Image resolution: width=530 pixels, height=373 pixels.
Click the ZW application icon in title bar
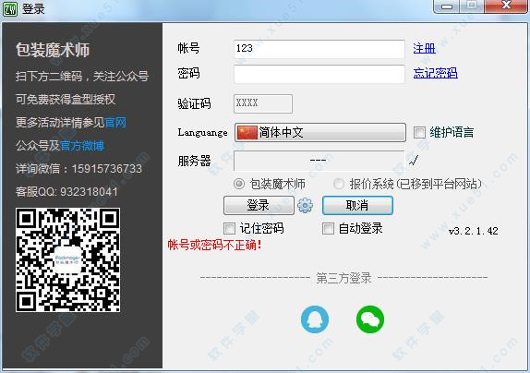tap(9, 8)
